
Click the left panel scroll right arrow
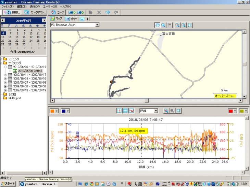[45, 173]
